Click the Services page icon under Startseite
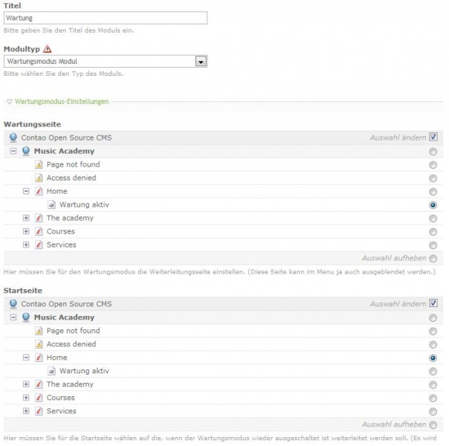 pos(39,411)
